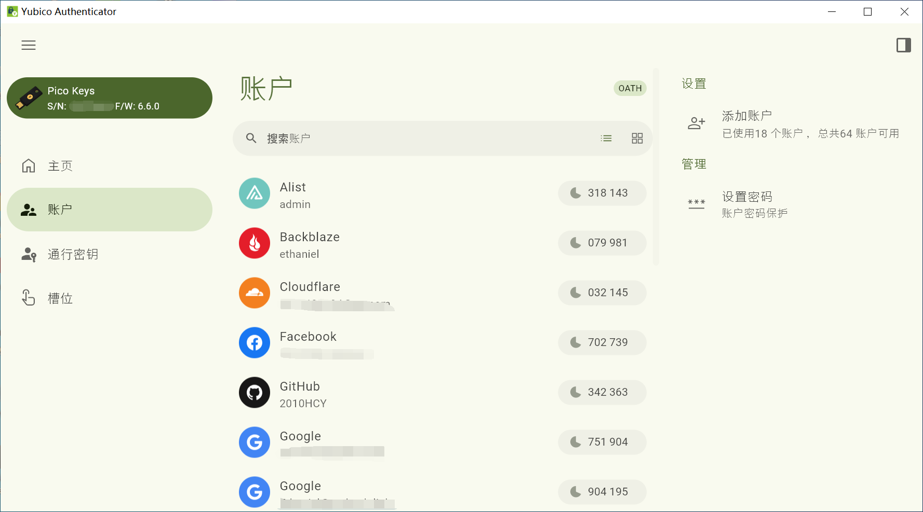This screenshot has height=512, width=923.
Task: Toggle the right sidebar panel icon
Action: pyautogui.click(x=903, y=46)
